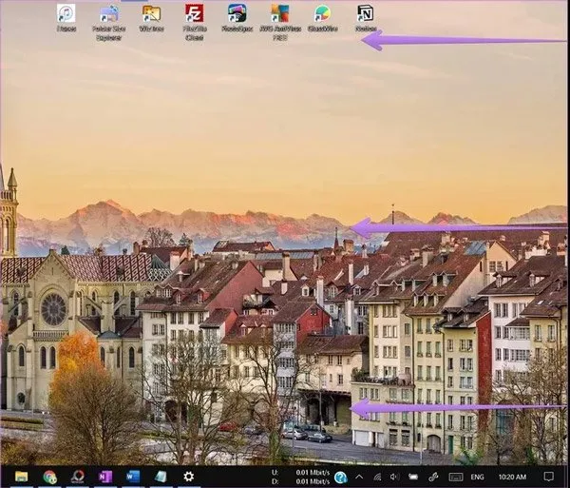Screen dimensions: 570x488
Task: Open the PhotoScape desktop icon
Action: tap(237, 14)
